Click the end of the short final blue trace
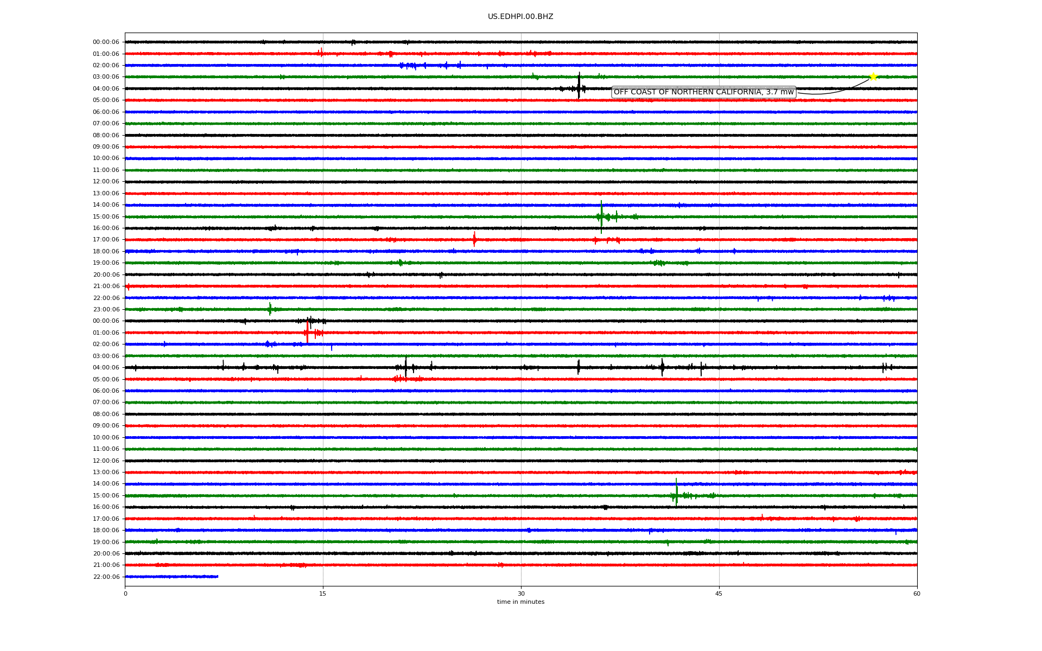Viewport: 1042px width, 651px height. pos(218,577)
